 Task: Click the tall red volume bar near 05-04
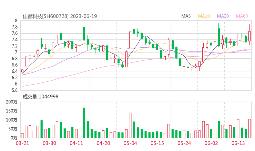tap(130, 126)
